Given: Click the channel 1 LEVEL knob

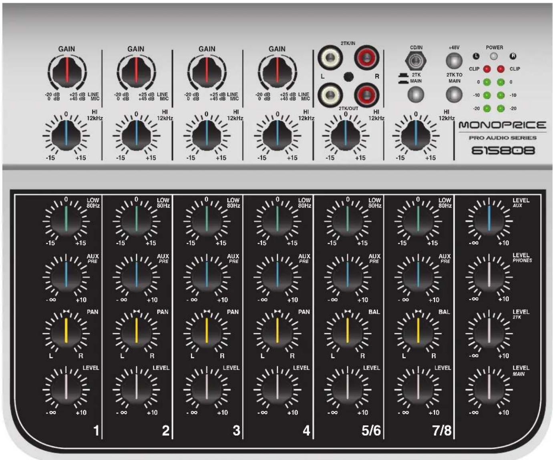Looking at the screenshot, I should (x=66, y=388).
